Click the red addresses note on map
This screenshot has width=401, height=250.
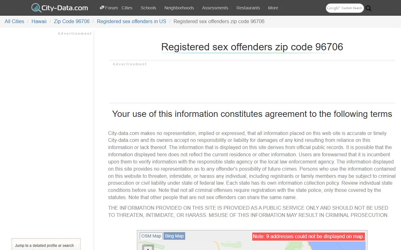click(x=309, y=237)
